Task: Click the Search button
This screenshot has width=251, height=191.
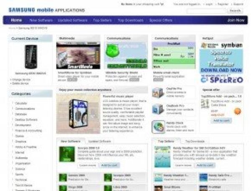Action: (x=234, y=11)
